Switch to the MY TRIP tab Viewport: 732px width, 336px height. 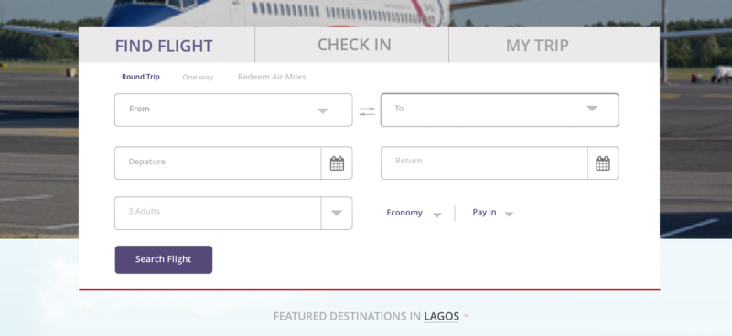point(537,46)
